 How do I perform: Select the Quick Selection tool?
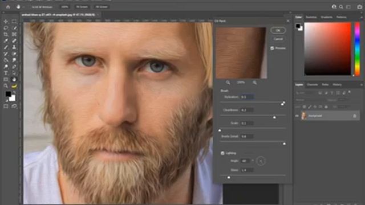[x=14, y=28]
